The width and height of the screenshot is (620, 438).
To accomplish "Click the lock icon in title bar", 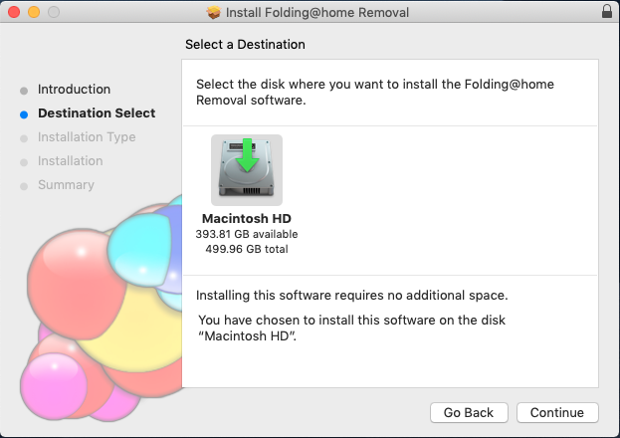I will coord(607,12).
